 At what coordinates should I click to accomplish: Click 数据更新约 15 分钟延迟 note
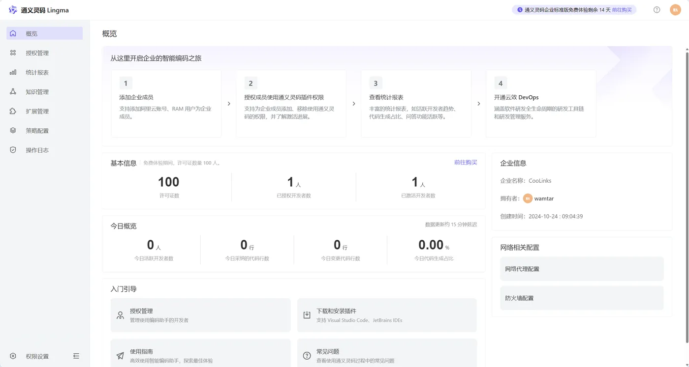[x=451, y=225]
